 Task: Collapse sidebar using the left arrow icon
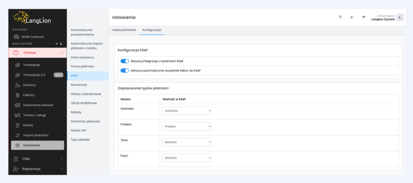[57, 43]
